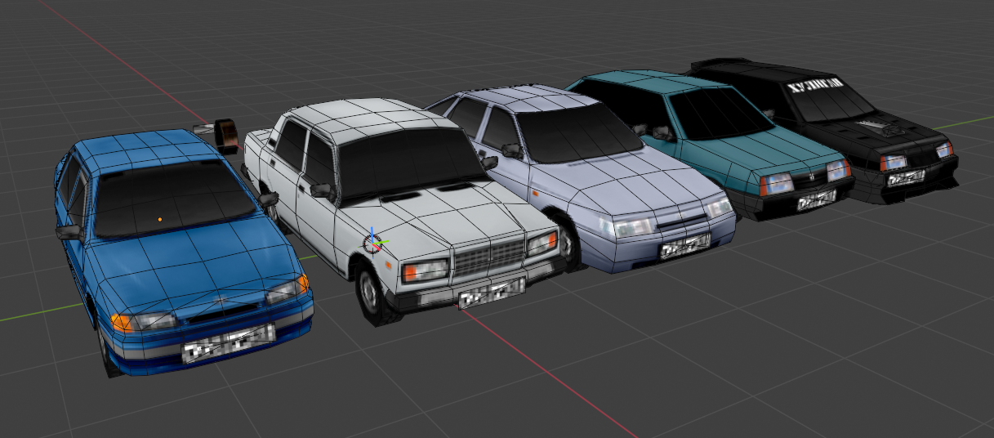
Task: Select the camera object behind the blue car
Action: [x=217, y=135]
